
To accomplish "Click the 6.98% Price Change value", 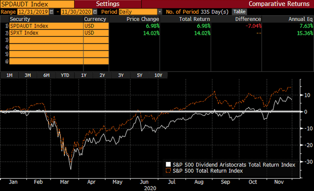I will [153, 26].
